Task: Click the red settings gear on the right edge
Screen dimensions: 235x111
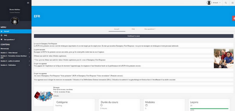Action: (x=234, y=18)
